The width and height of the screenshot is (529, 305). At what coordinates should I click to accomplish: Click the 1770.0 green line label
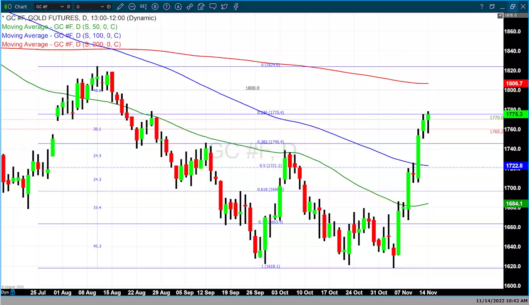coord(496,117)
